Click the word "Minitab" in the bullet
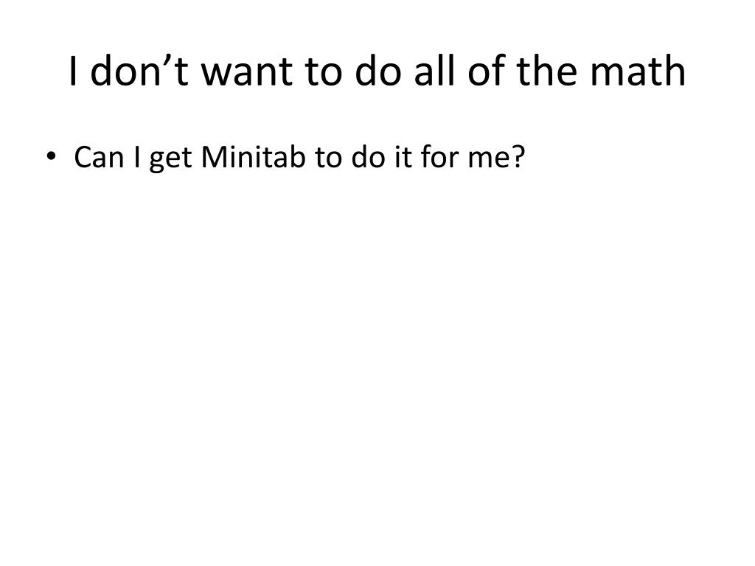 click(254, 157)
